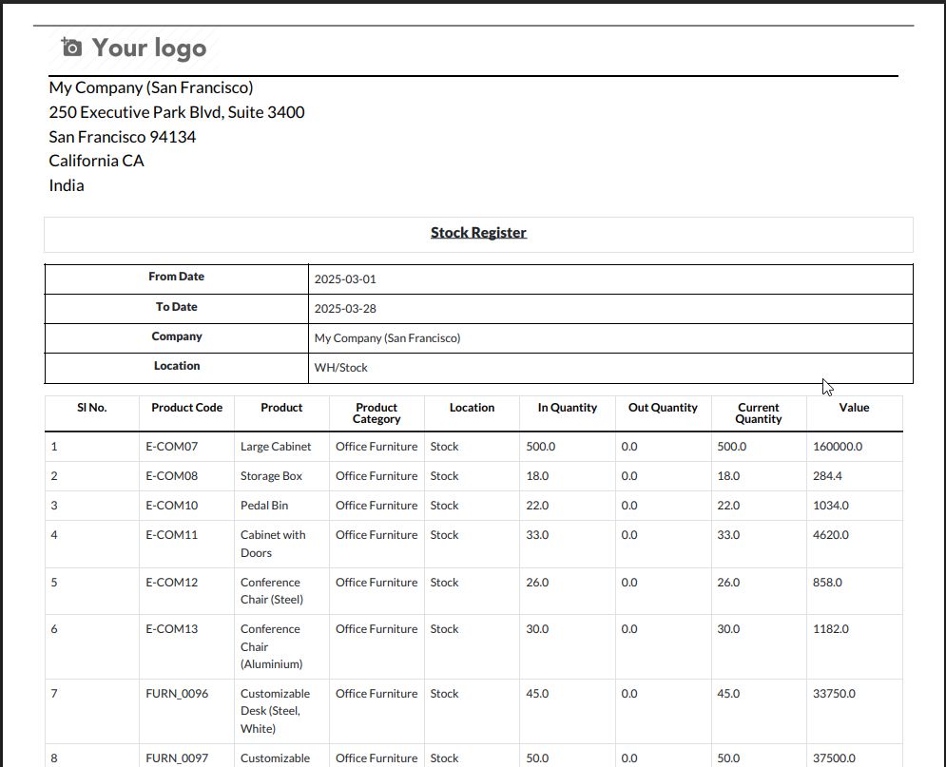
Task: Click the Product Category column header
Action: (x=376, y=413)
